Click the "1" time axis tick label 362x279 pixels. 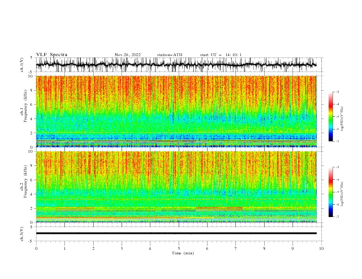coord(64,248)
